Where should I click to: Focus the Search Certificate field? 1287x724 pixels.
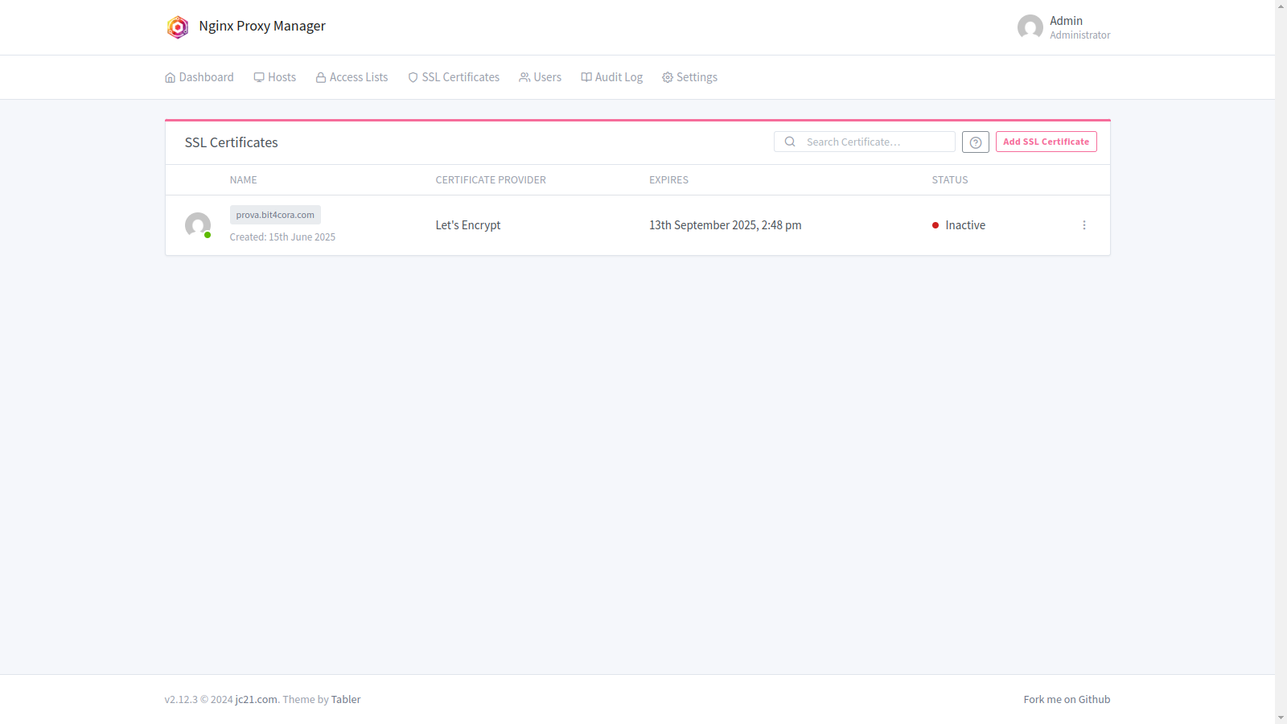865,142
